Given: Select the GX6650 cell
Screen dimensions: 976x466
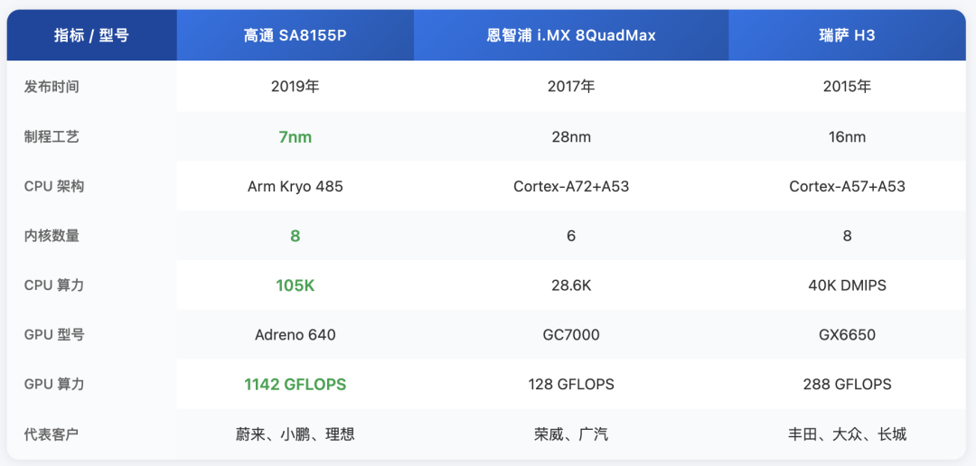Looking at the screenshot, I should click(x=847, y=335).
